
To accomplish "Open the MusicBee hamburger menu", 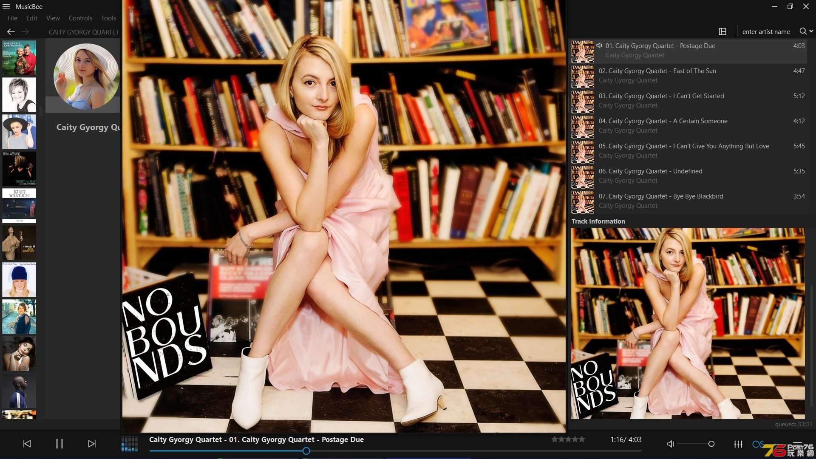I will pos(6,6).
